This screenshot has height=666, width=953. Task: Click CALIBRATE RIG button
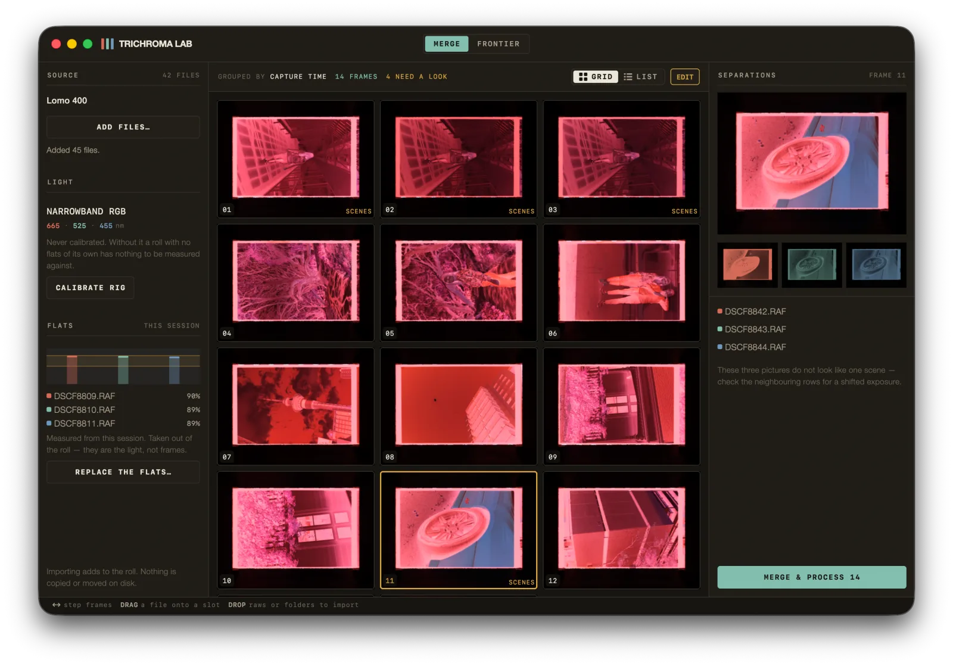pyautogui.click(x=91, y=288)
